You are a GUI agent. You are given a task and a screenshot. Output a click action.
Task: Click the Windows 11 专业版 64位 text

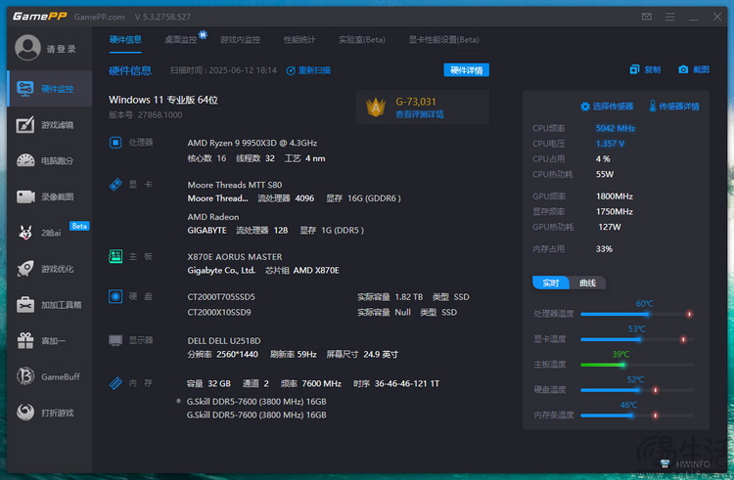[163, 100]
